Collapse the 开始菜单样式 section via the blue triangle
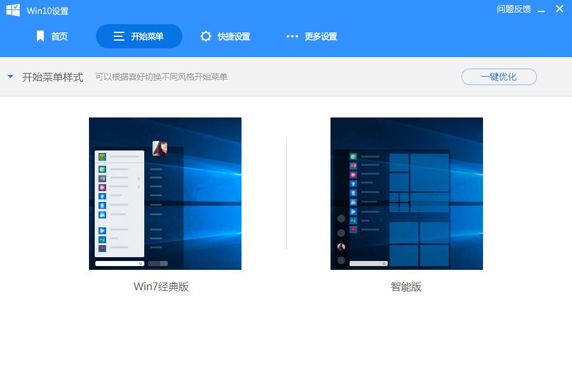Viewport: 572px width, 381px height. coord(10,76)
